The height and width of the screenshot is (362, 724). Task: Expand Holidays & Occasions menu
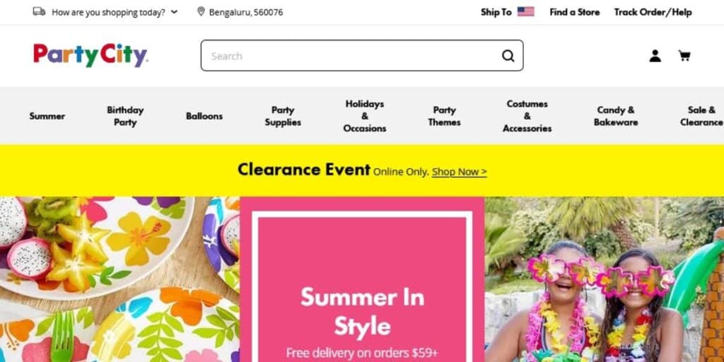(364, 116)
